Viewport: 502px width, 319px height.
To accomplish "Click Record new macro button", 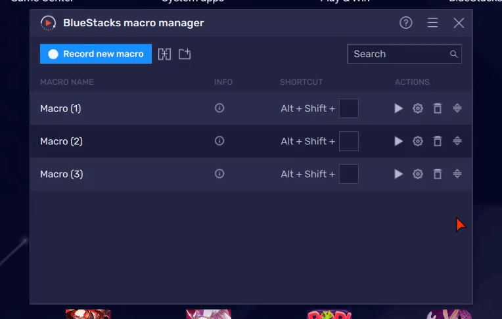I will pyautogui.click(x=96, y=54).
